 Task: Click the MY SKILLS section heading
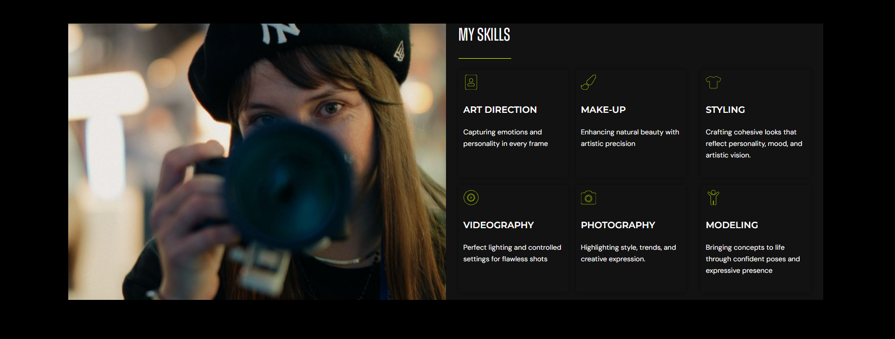[x=484, y=35]
